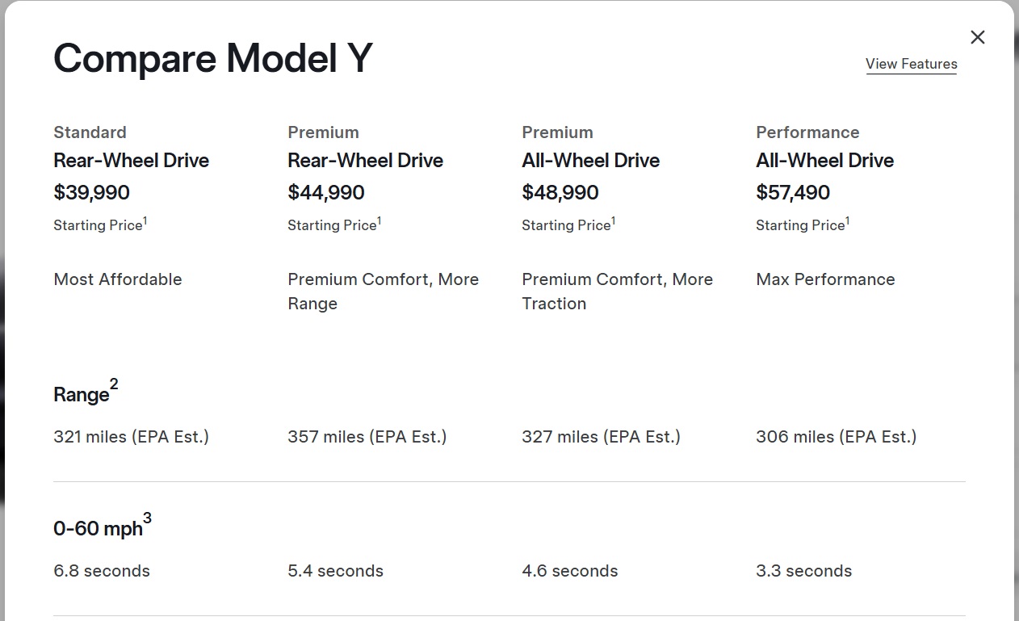Click the 3.3 seconds acceleration value
The image size is (1019, 621).
pos(803,571)
